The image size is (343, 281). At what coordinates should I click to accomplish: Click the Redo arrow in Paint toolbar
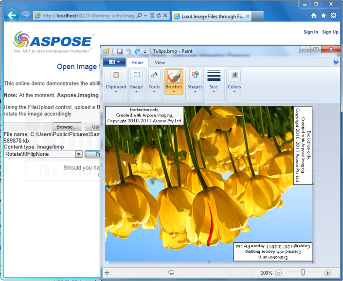click(137, 51)
